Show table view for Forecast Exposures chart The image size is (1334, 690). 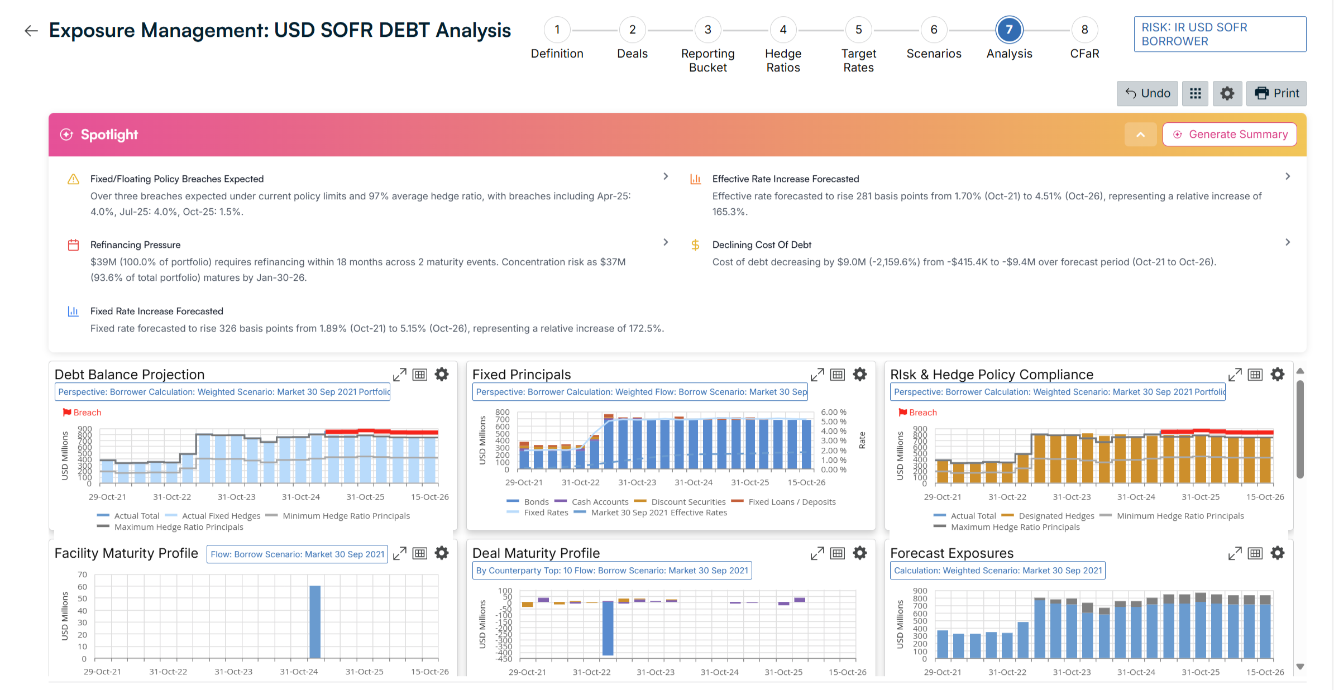(x=1255, y=553)
